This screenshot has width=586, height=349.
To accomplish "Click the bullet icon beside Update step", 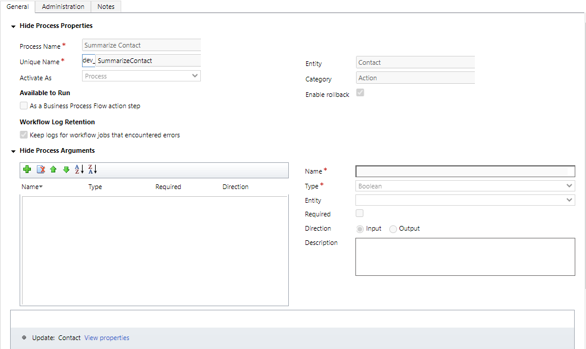I will point(24,338).
